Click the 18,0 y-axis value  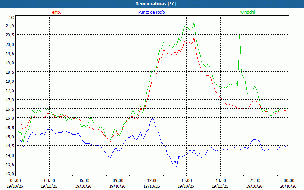[x=10, y=81]
